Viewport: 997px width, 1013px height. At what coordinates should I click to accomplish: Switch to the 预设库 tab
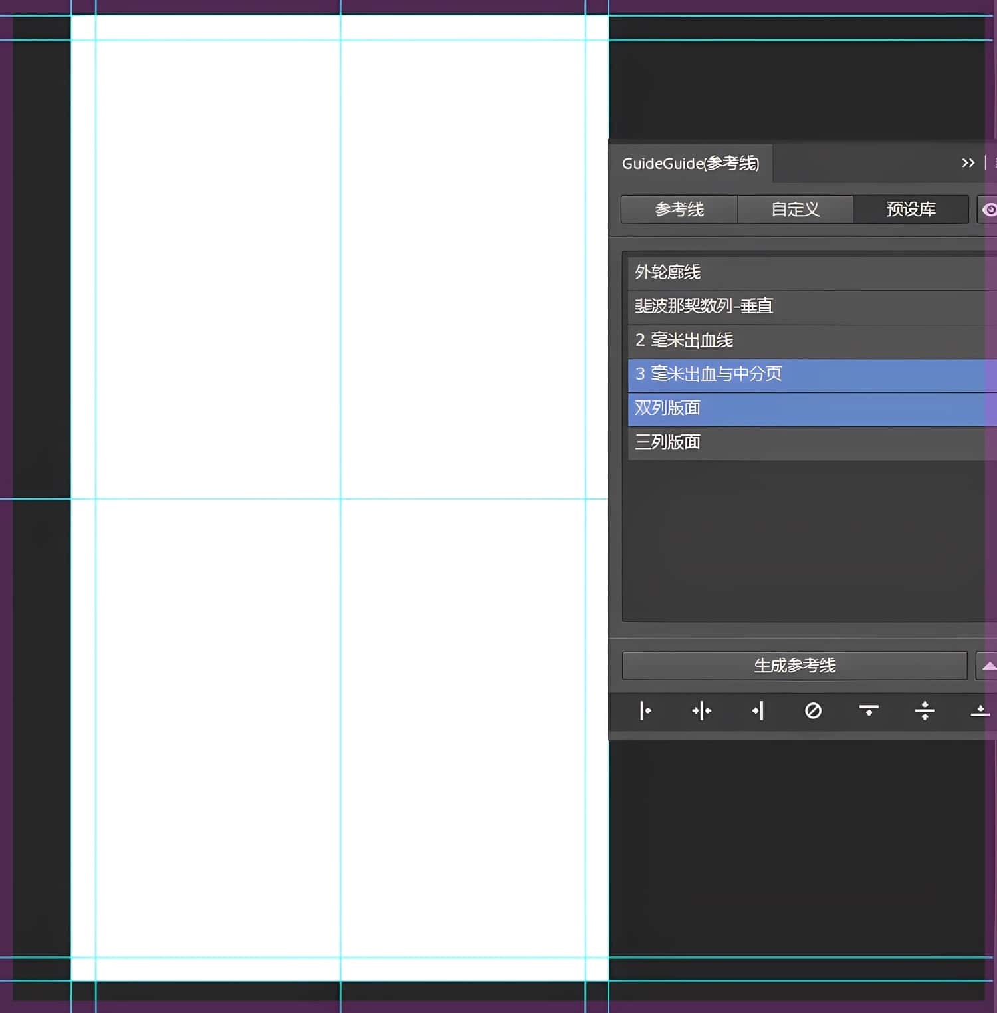coord(911,210)
